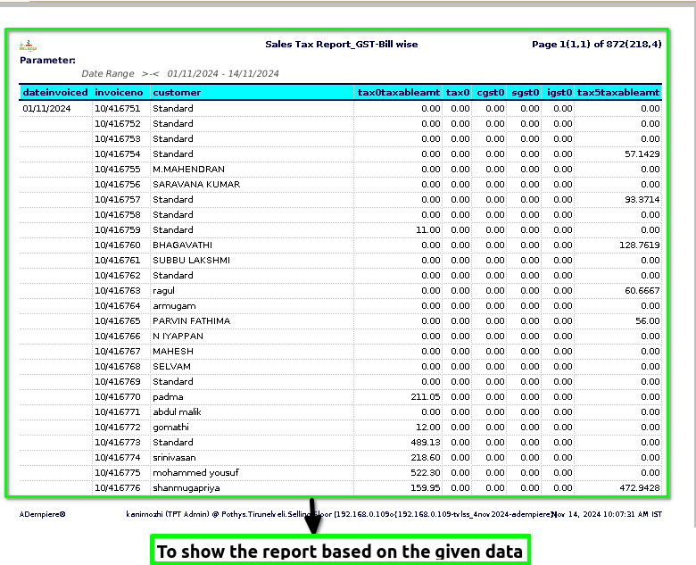Select the dateinvoiced column header
Screen dimensions: 696x565
pos(55,93)
